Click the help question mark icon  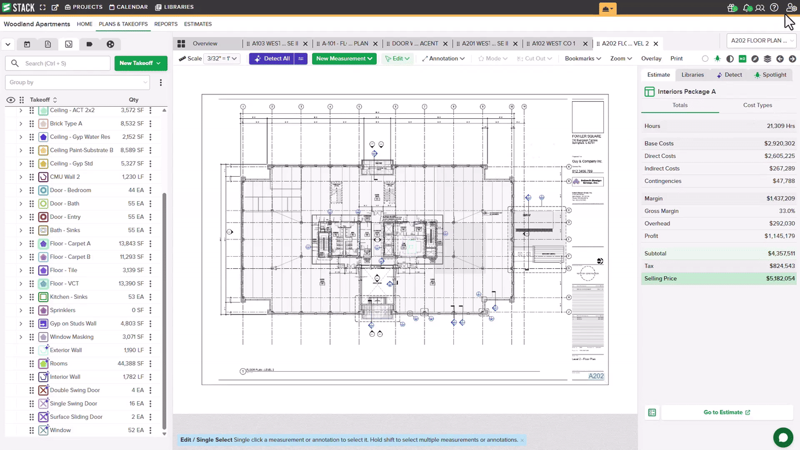(x=774, y=8)
